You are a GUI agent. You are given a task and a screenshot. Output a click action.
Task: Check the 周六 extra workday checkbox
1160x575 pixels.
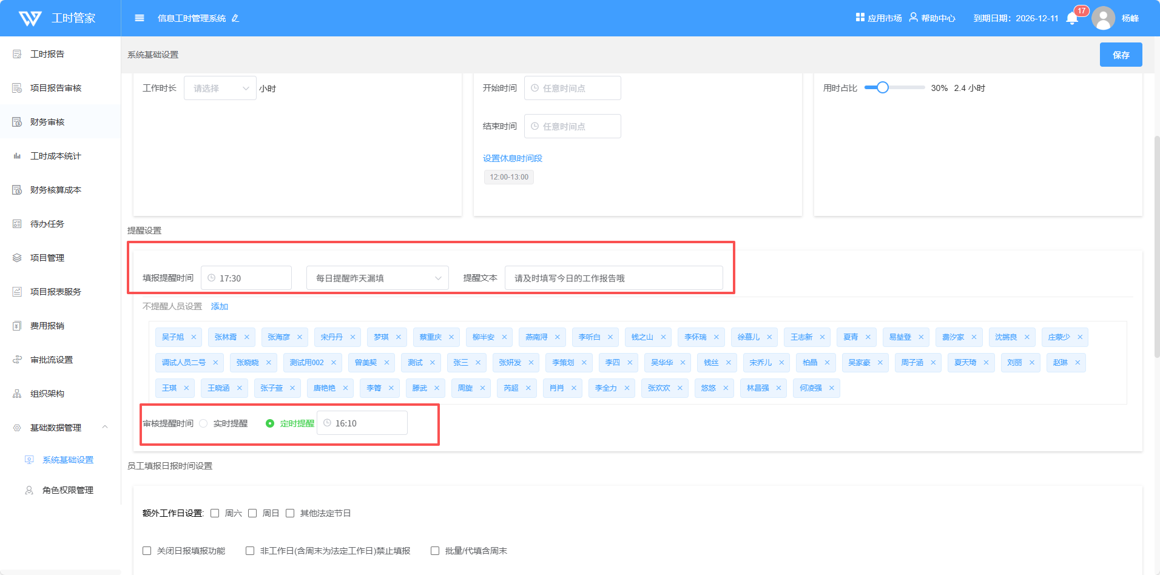click(215, 513)
